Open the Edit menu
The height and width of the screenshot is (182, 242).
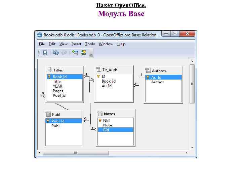point(52,44)
